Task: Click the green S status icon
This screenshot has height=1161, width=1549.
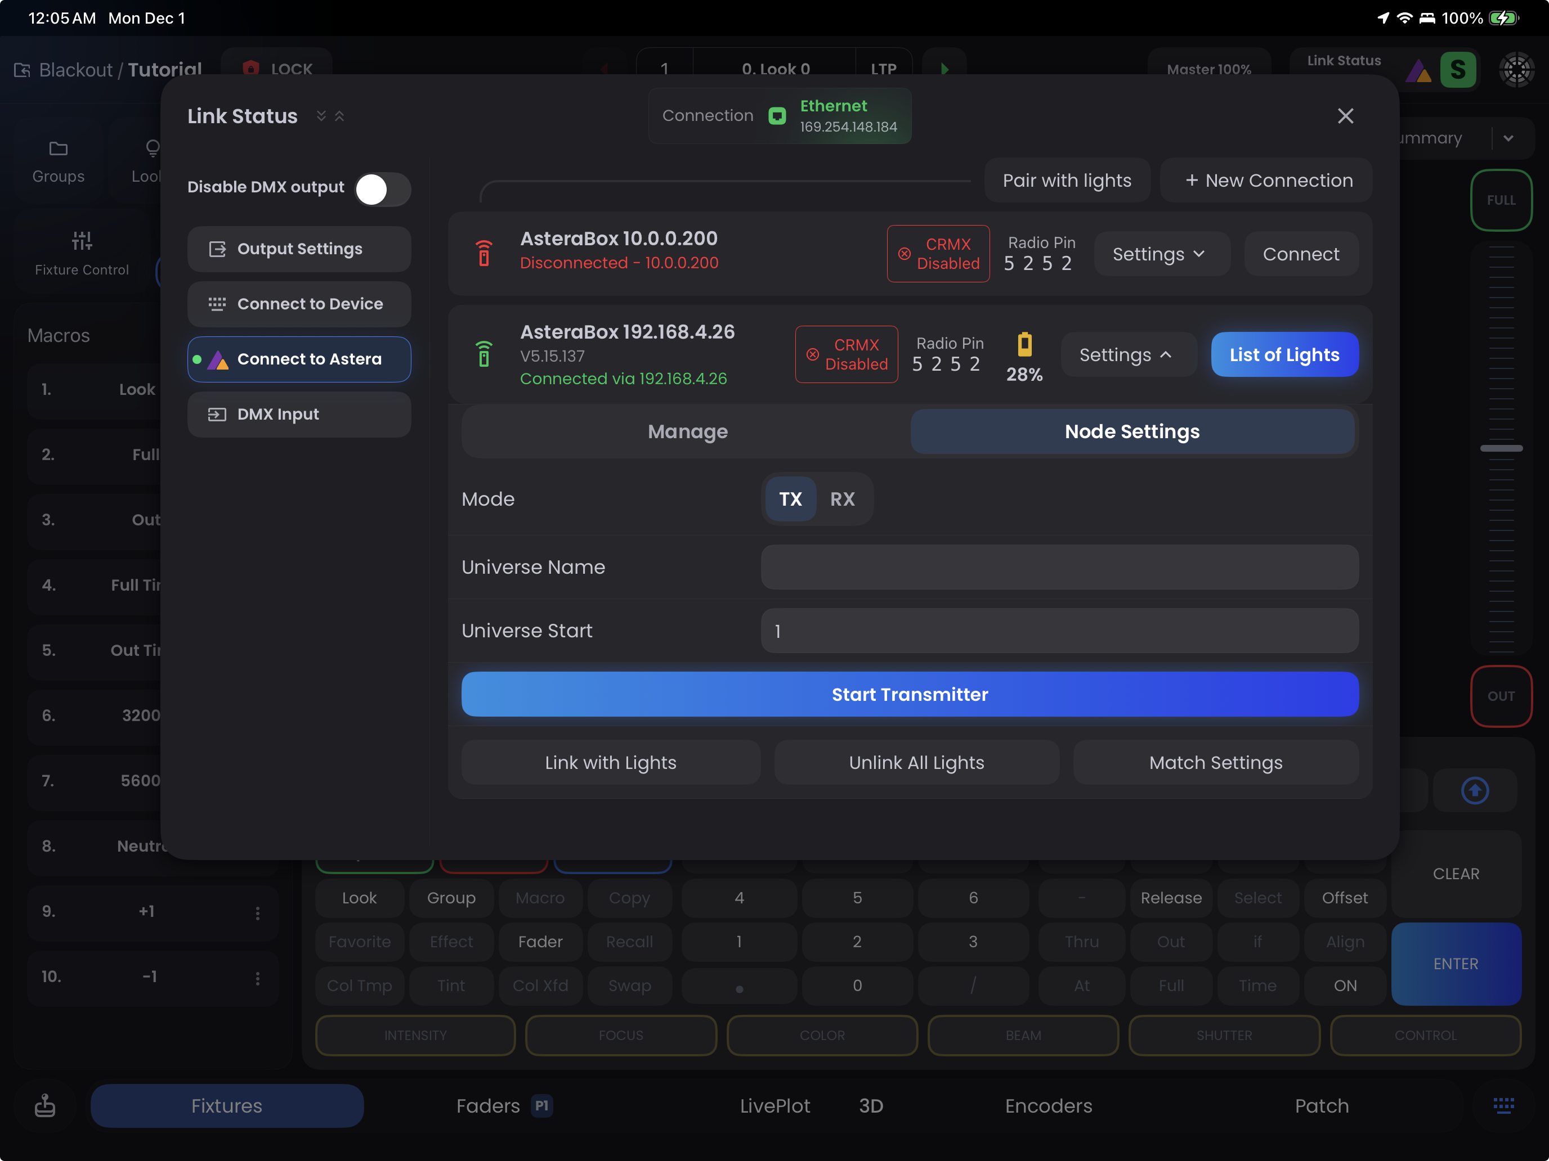Action: [x=1458, y=70]
